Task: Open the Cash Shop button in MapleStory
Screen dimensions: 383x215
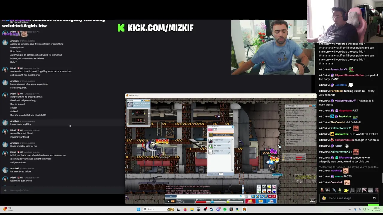Action: [x=250, y=201]
